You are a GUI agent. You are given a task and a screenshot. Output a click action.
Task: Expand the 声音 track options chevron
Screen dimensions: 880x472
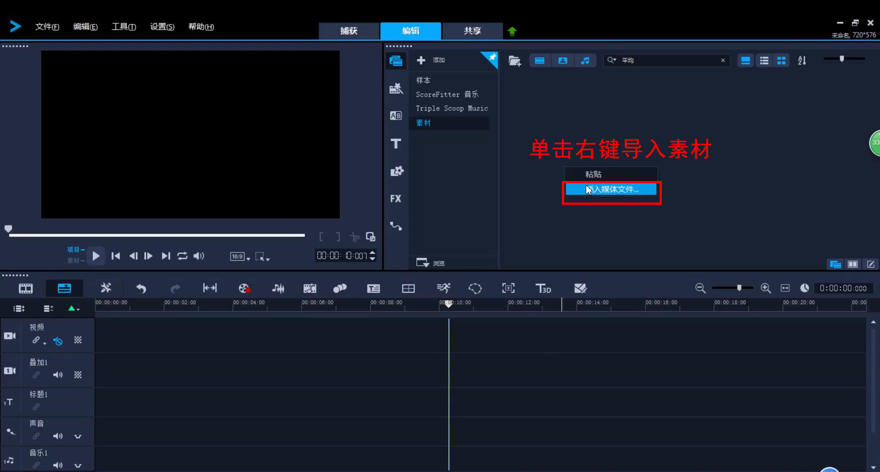[78, 436]
